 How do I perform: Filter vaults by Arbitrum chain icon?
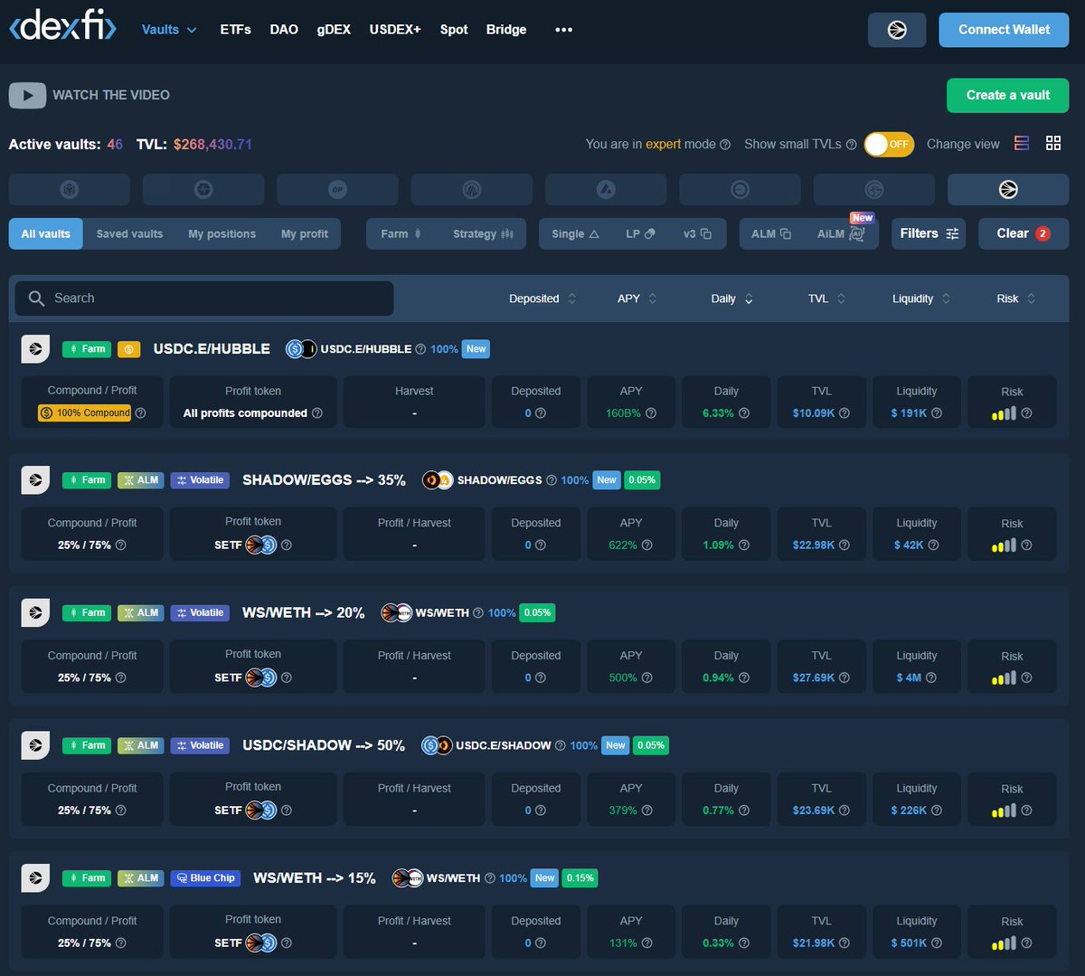(472, 190)
